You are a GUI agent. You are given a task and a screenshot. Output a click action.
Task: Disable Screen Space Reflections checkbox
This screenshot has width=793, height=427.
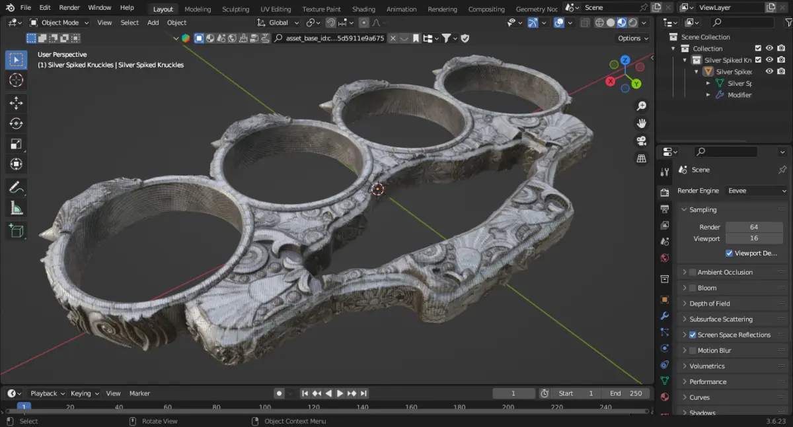click(693, 335)
